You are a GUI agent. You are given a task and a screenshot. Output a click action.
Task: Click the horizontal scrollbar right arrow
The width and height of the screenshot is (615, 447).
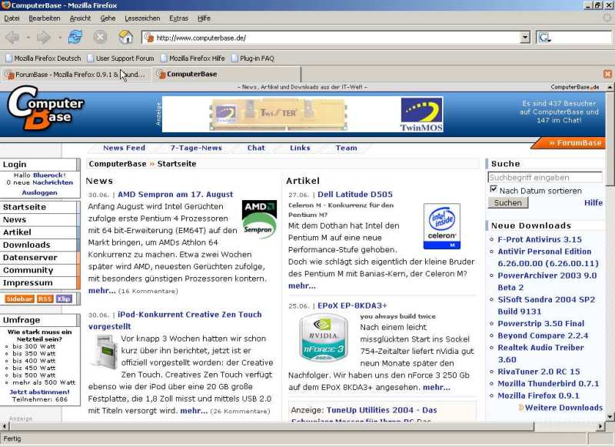point(600,426)
